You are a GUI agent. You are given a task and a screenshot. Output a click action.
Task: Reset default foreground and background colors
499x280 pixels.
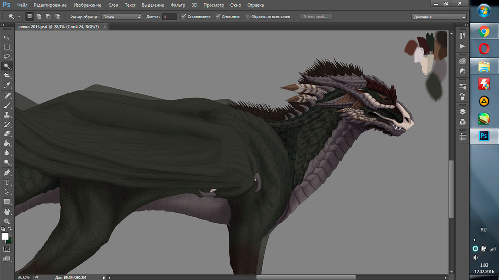click(3, 229)
